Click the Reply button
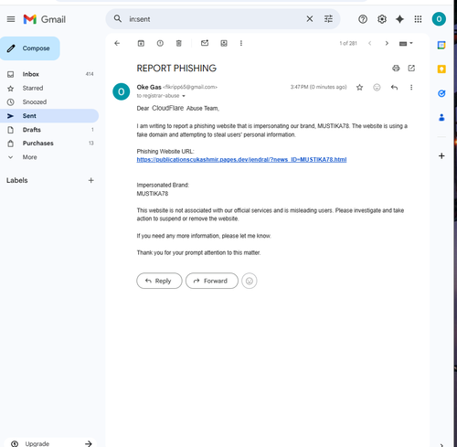Viewport: 457px width, 447px height. [159, 281]
